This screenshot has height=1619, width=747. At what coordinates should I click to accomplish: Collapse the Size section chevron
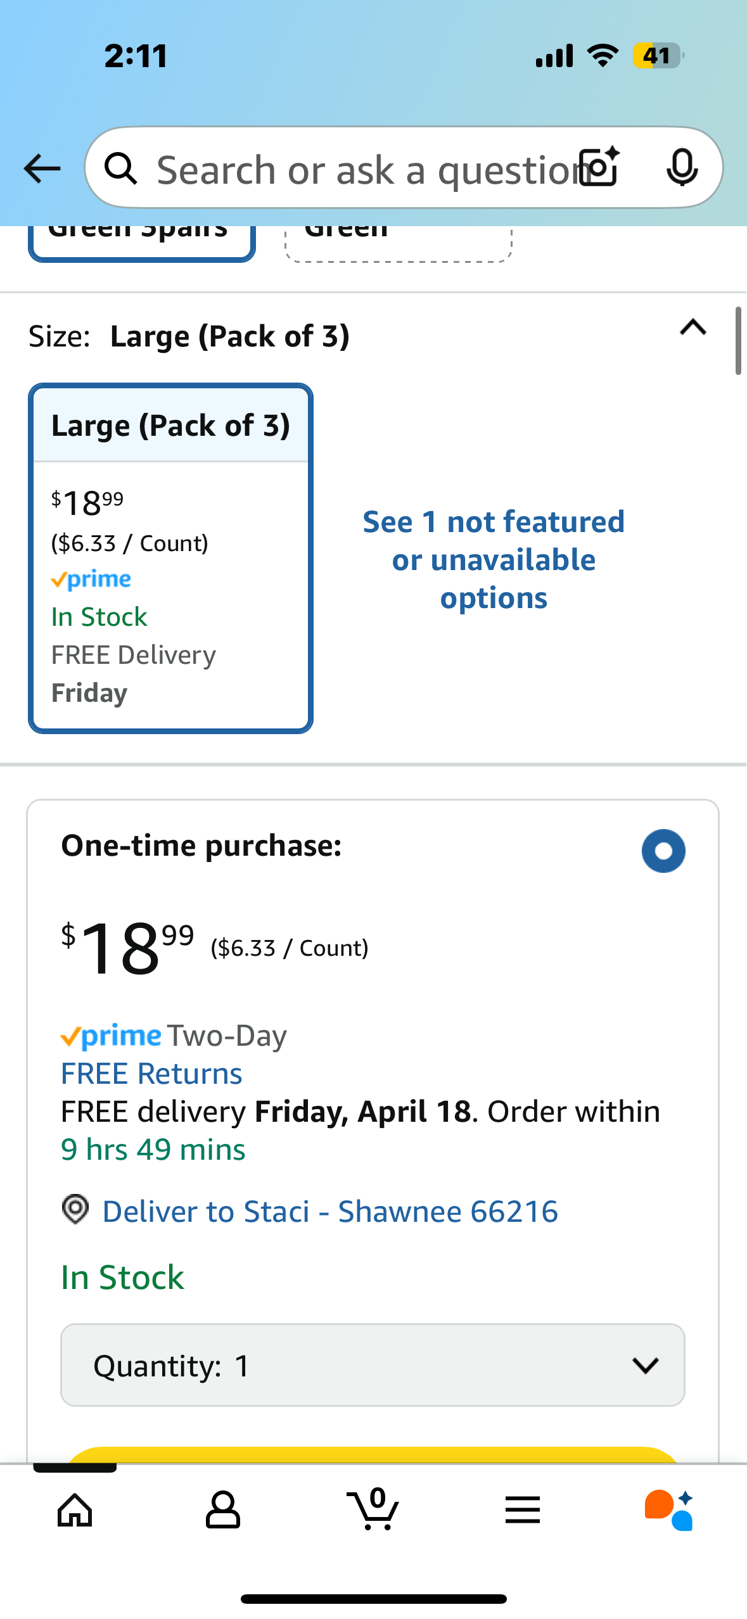coord(693,327)
